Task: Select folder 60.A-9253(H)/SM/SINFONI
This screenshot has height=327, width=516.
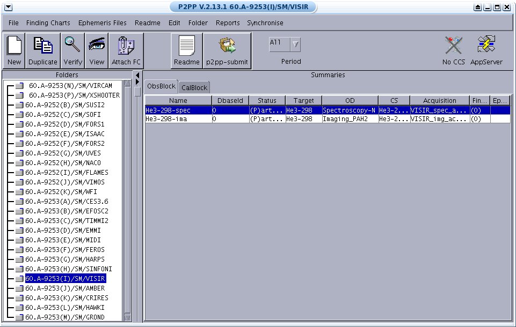Action: (69, 269)
